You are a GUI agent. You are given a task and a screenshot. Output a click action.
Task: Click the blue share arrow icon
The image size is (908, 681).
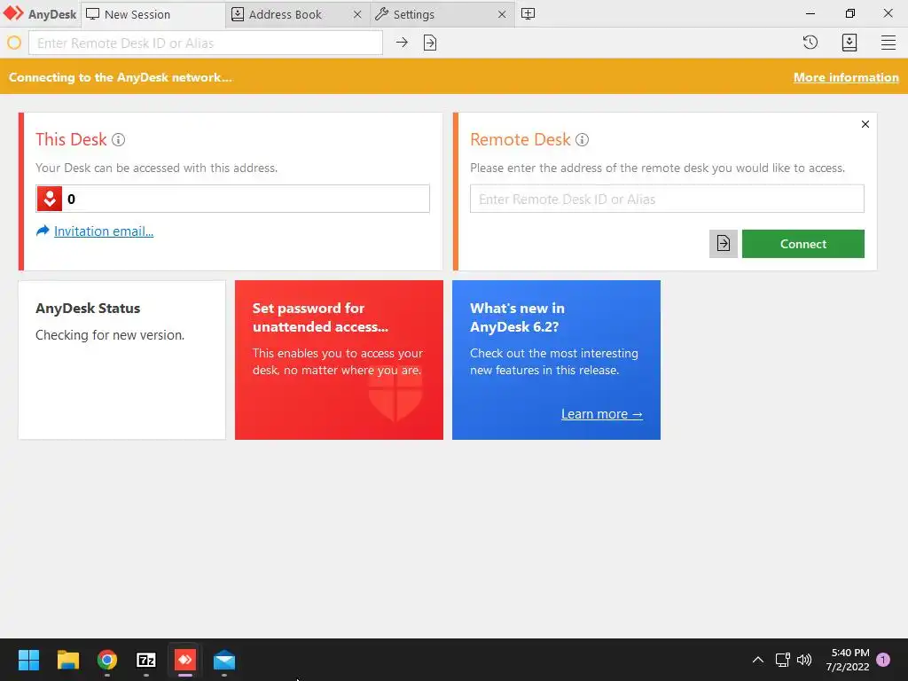[43, 231]
